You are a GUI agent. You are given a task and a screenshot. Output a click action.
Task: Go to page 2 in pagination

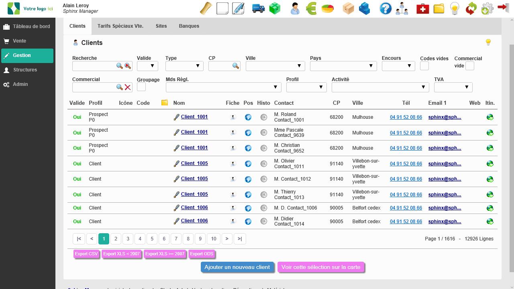click(x=116, y=239)
